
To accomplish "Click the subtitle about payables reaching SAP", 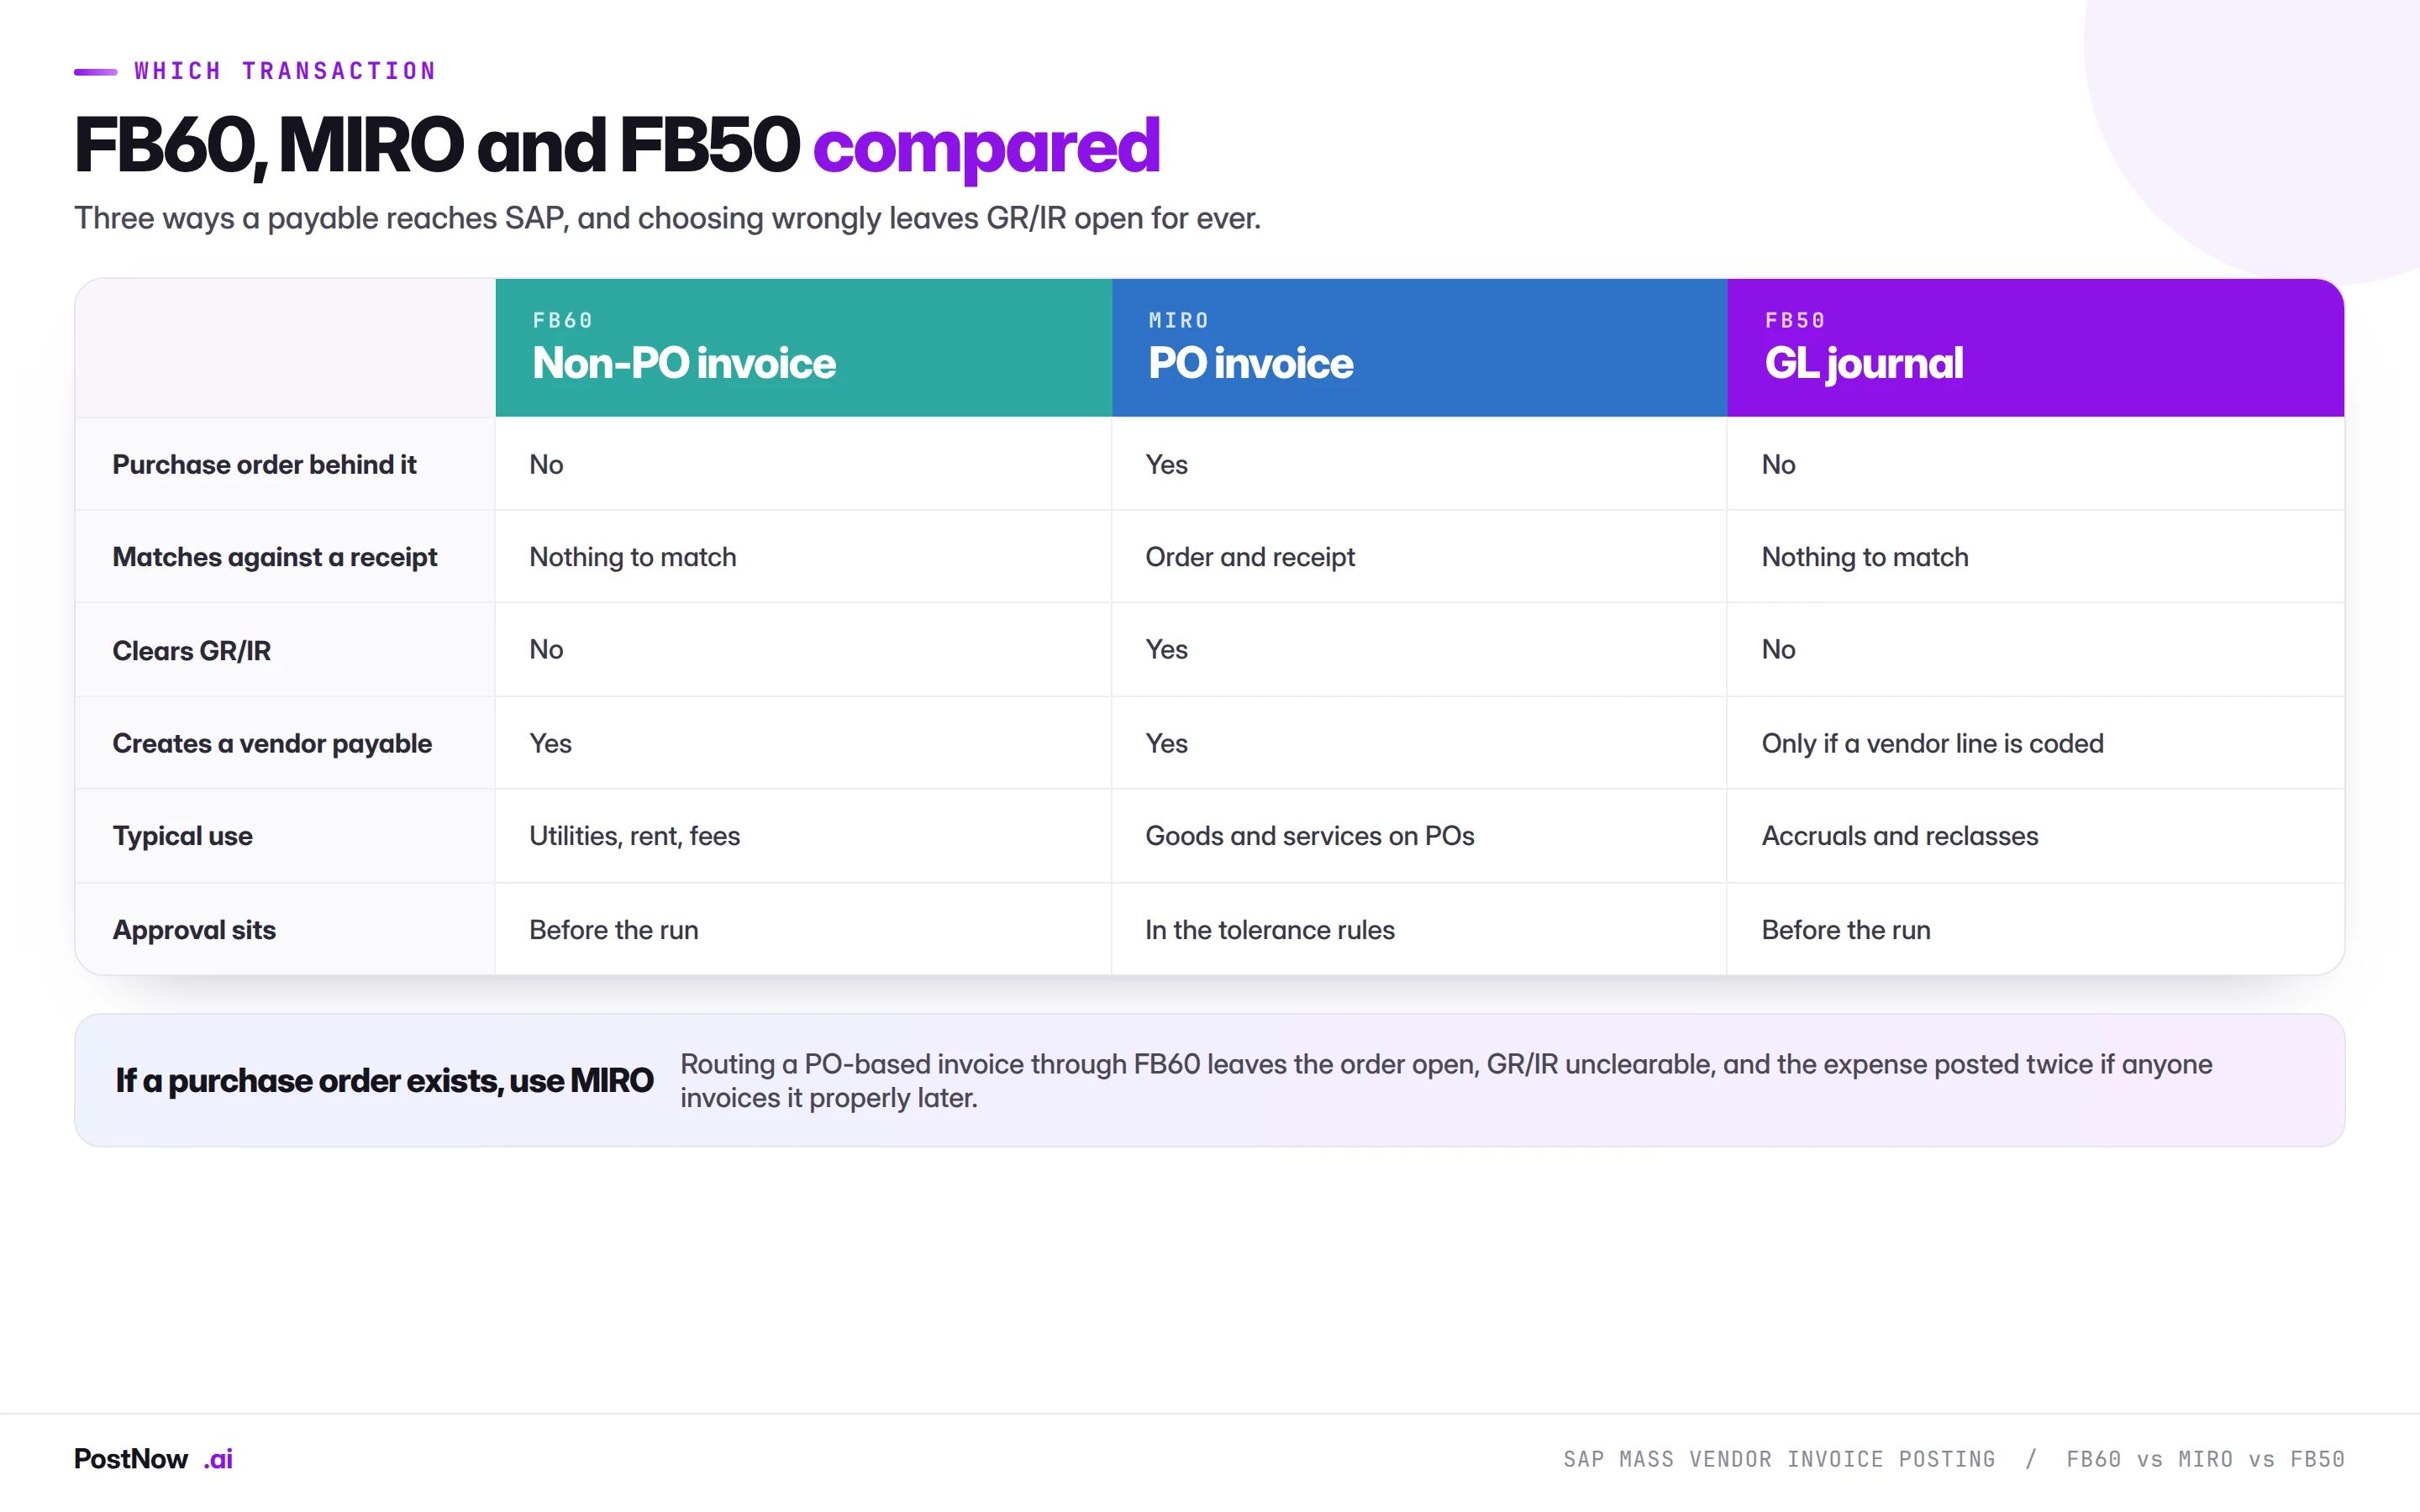I will (667, 218).
